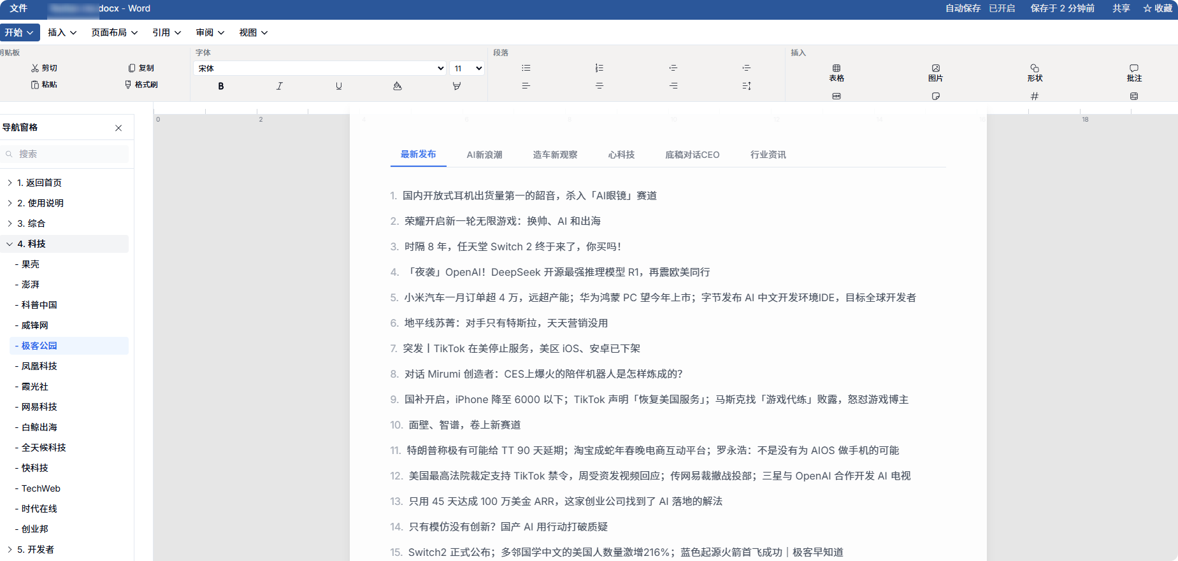This screenshot has width=1178, height=561.
Task: Click the text highlighter icon
Action: [457, 86]
